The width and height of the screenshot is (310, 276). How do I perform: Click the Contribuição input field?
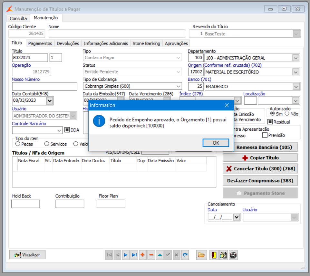(70, 204)
